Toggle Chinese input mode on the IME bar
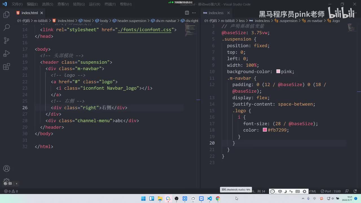 coord(280,191)
